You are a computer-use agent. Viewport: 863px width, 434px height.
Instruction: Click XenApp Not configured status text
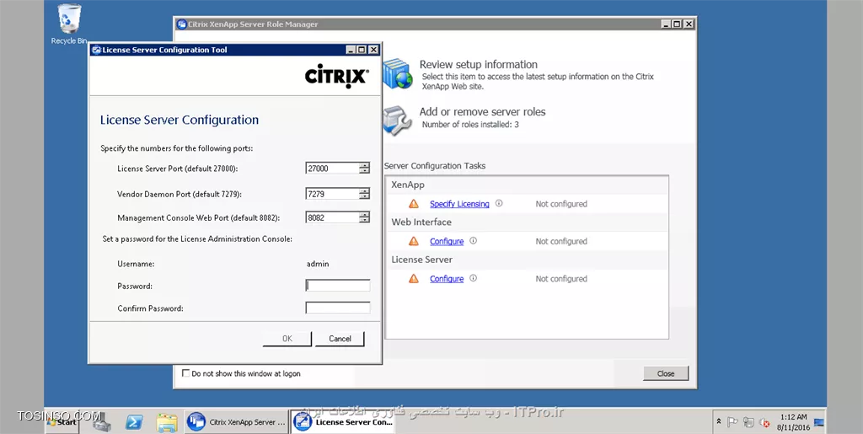click(x=561, y=204)
